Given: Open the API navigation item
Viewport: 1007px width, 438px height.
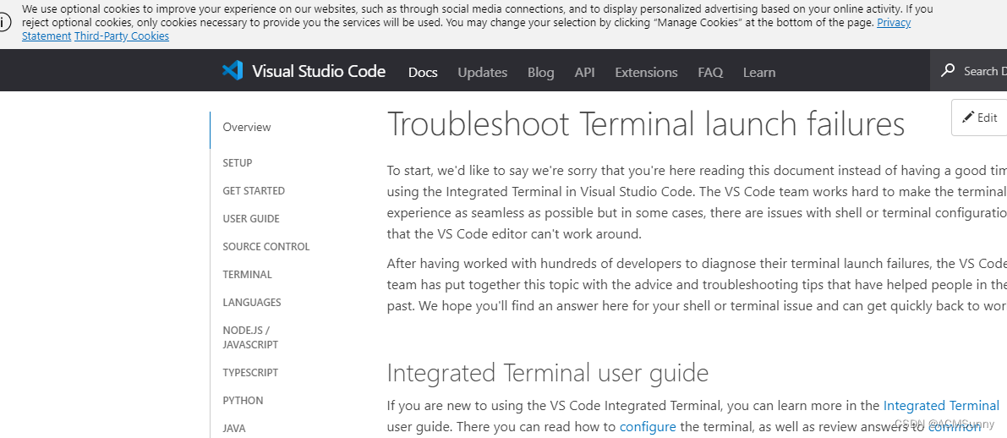Looking at the screenshot, I should pyautogui.click(x=584, y=72).
